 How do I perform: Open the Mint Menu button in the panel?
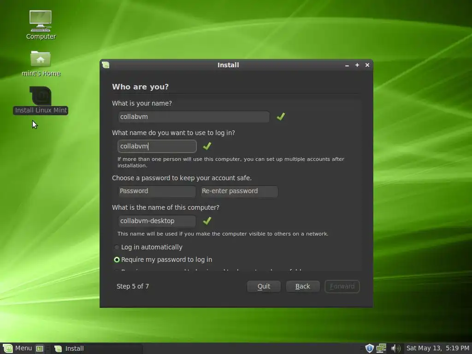coord(17,348)
